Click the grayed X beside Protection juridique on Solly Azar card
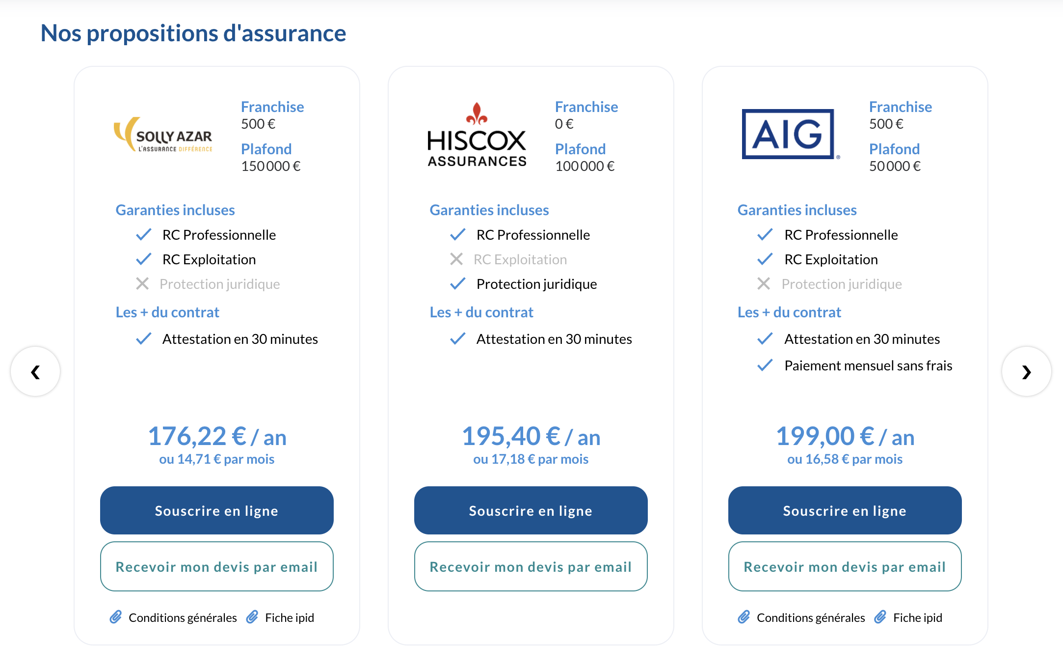The image size is (1063, 671). (142, 283)
